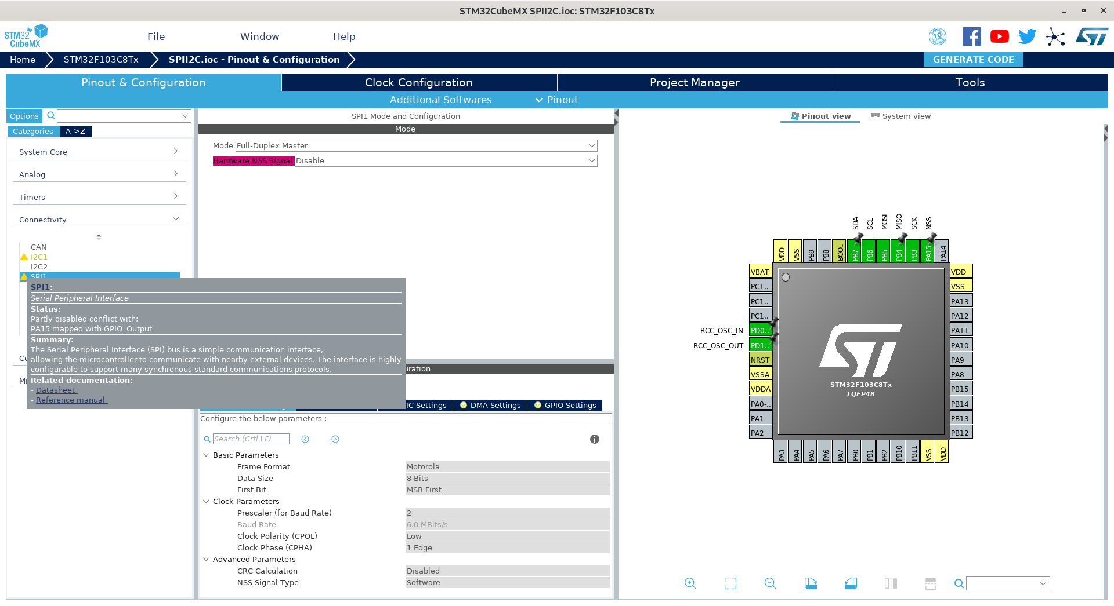
Task: Open the SPI Mode dropdown
Action: (416, 146)
